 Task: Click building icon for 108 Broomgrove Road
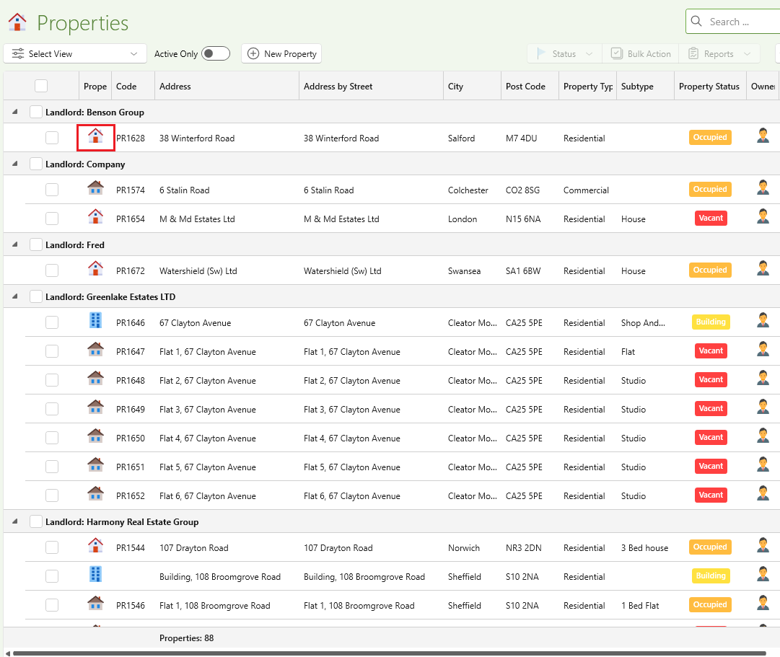(x=95, y=574)
